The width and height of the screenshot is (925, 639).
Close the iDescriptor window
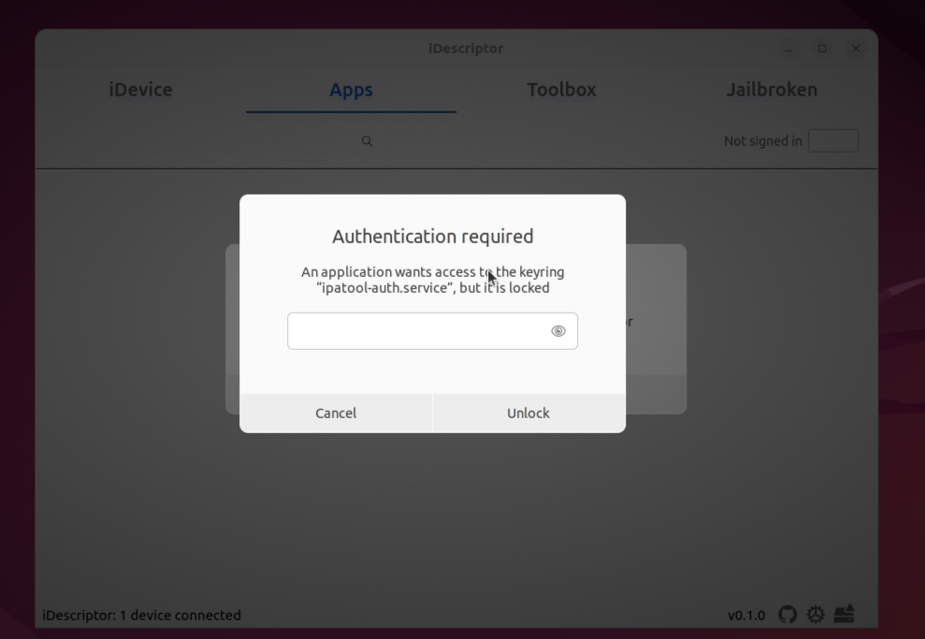pos(856,49)
